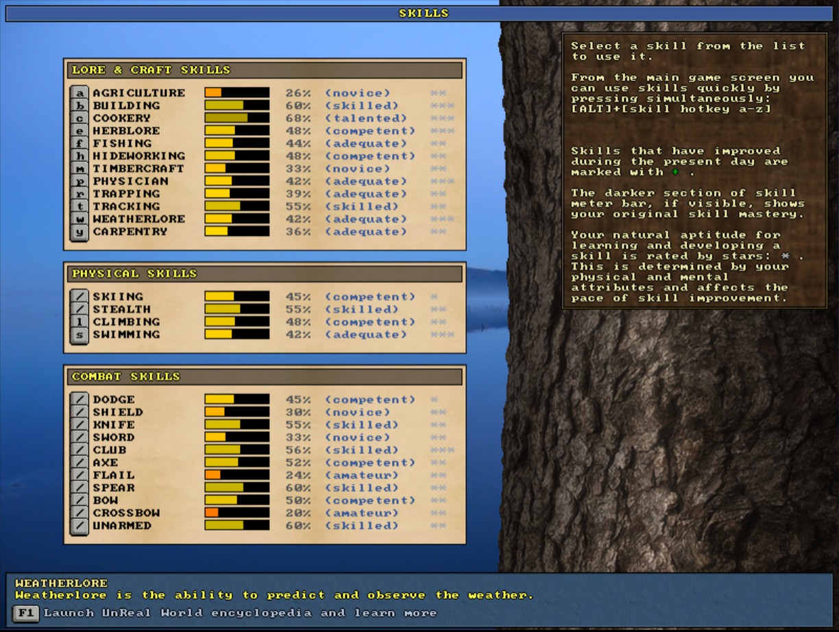Click the Building skill meter bar

tap(237, 106)
